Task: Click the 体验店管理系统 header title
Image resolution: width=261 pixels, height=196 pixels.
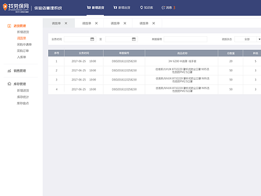Action: (48, 8)
